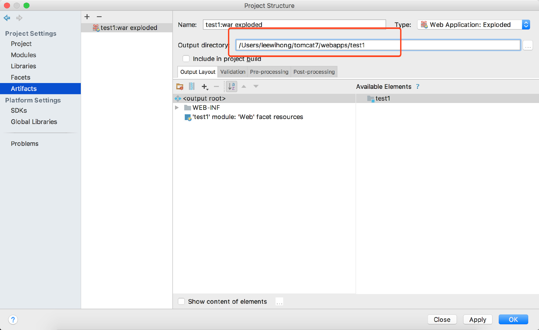
Task: Expand the WEB-INF folder node
Action: point(177,108)
